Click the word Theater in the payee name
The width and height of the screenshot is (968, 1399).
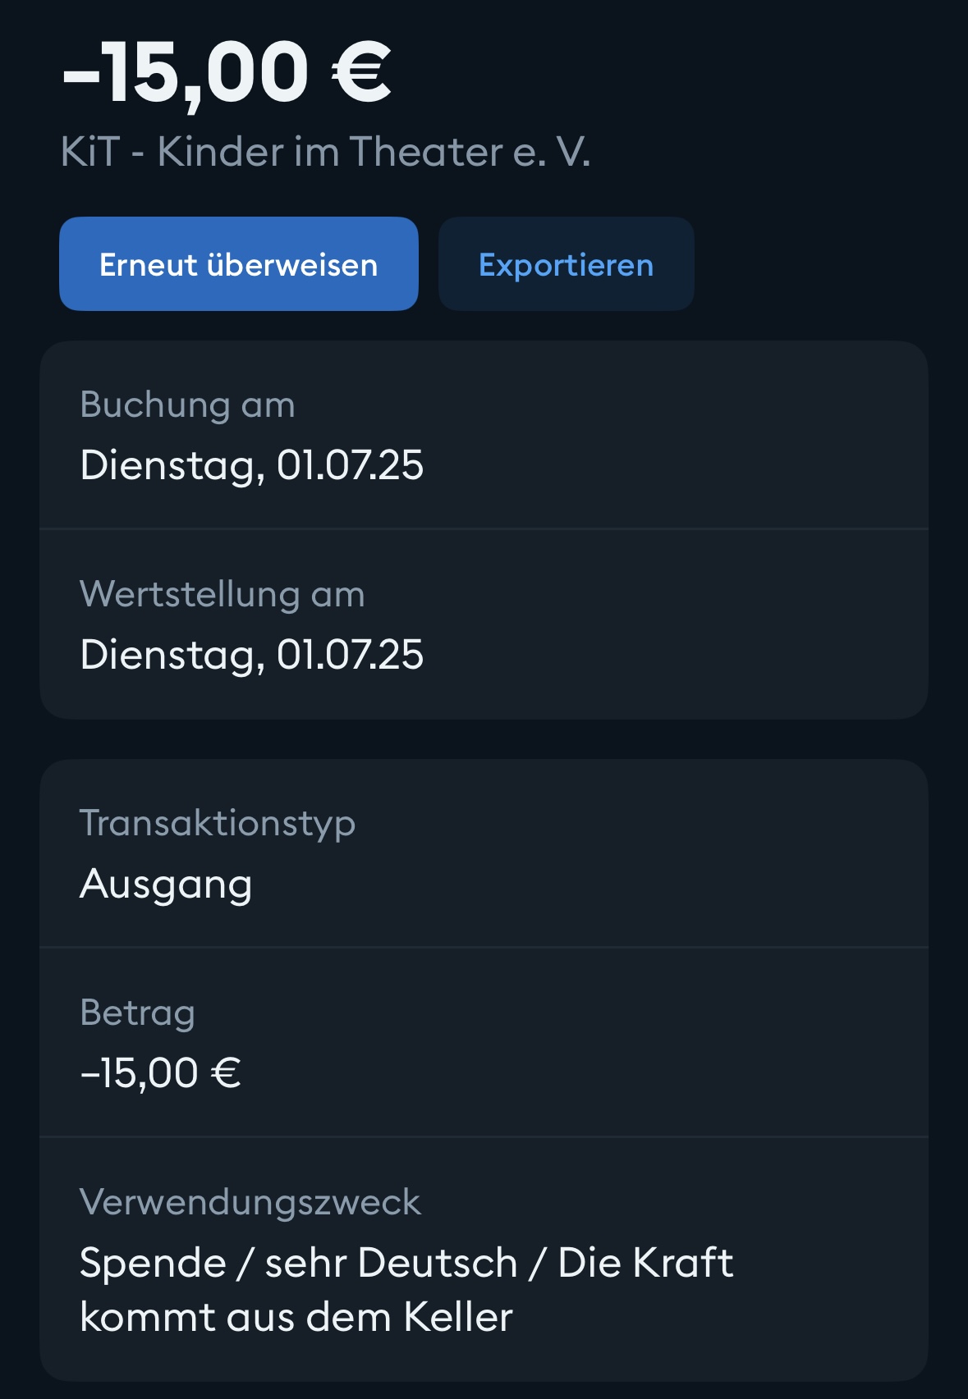click(426, 152)
